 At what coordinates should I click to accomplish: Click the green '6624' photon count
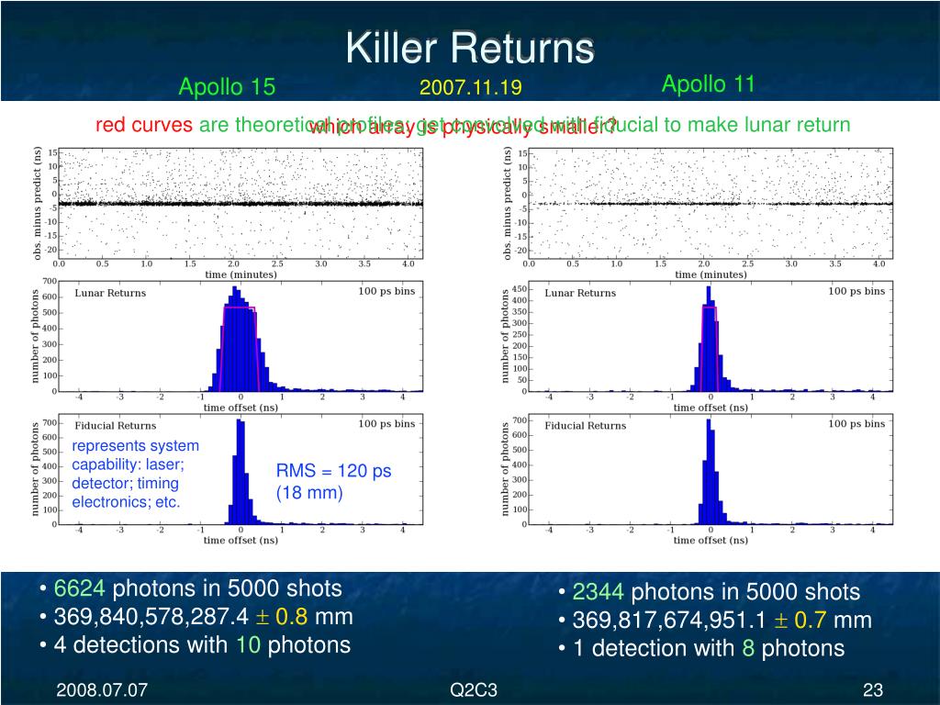coord(80,588)
